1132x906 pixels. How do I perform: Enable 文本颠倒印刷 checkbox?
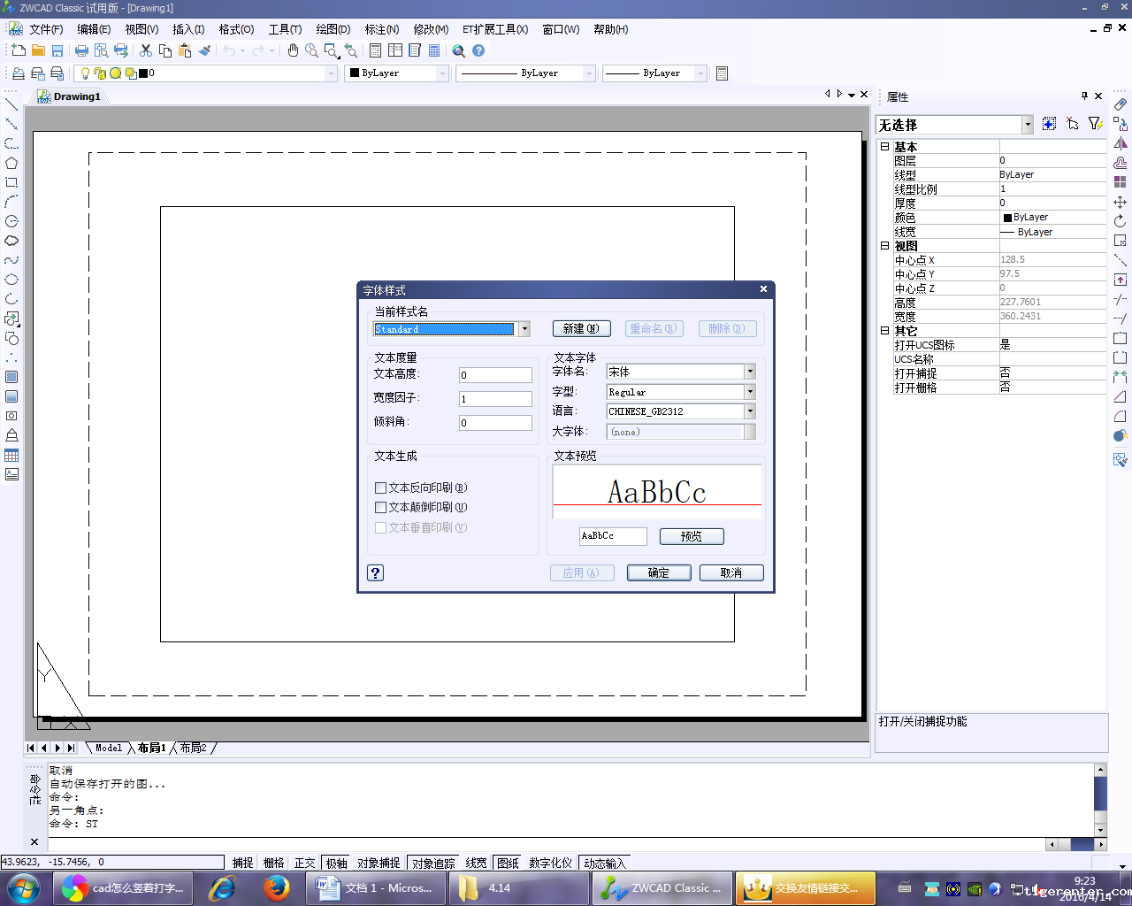click(x=381, y=507)
